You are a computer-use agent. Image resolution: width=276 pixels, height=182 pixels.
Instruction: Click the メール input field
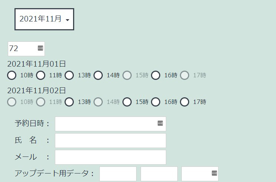tap(111, 157)
